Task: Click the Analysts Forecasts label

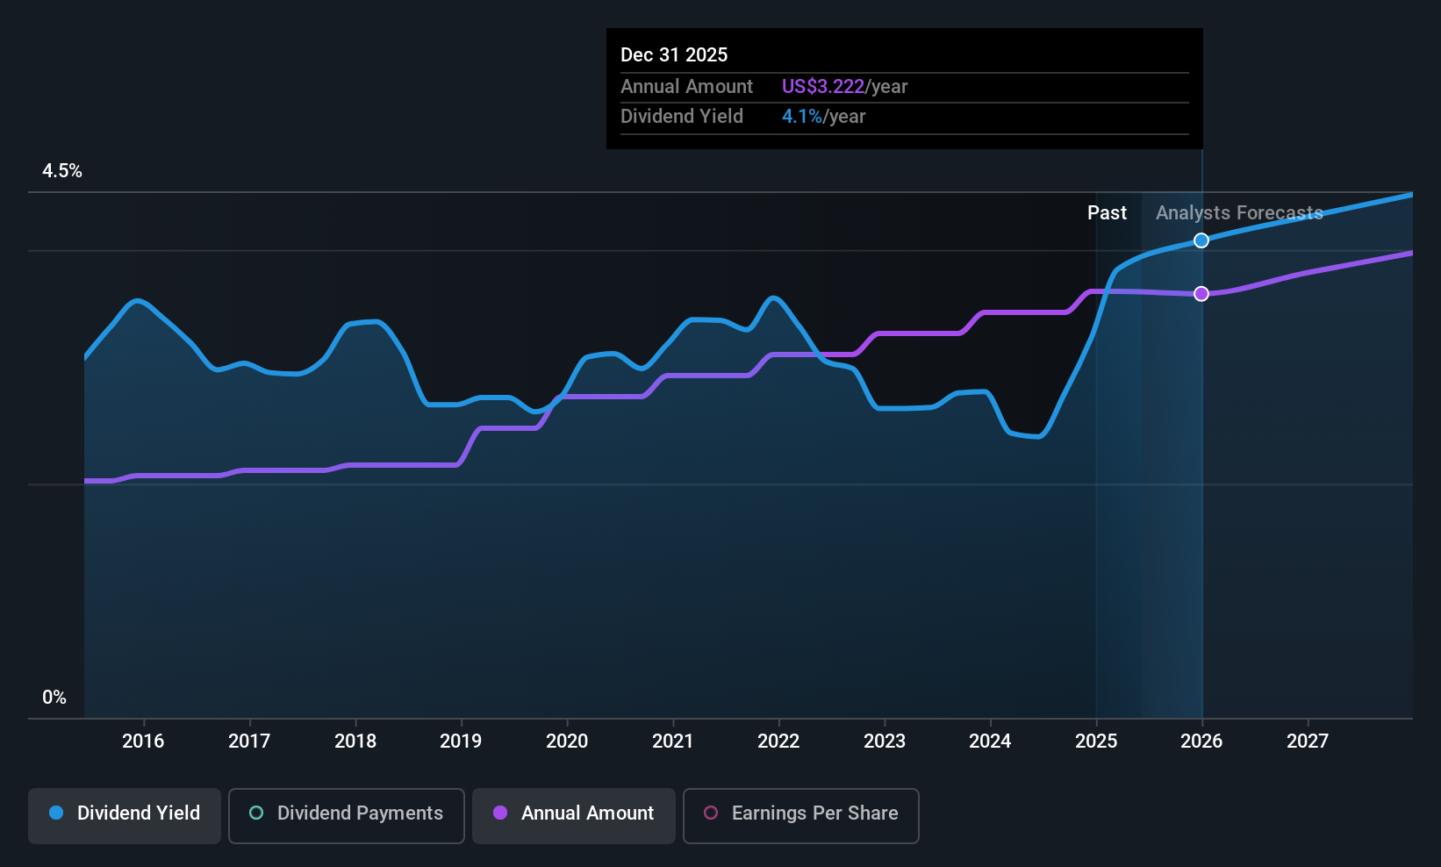Action: coord(1239,213)
